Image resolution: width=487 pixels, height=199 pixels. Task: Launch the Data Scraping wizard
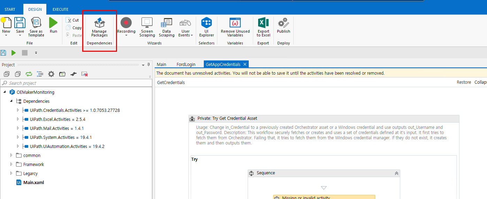[x=167, y=27]
